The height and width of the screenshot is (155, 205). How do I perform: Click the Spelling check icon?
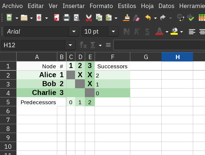click(190, 18)
